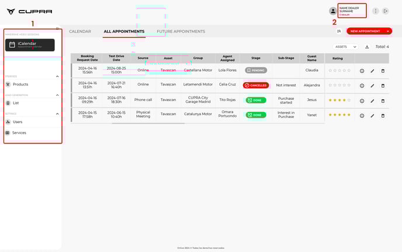Viewport: 402px width, 252px height.
Task: Collapse the Settings sidebar section
Action: tap(57, 114)
